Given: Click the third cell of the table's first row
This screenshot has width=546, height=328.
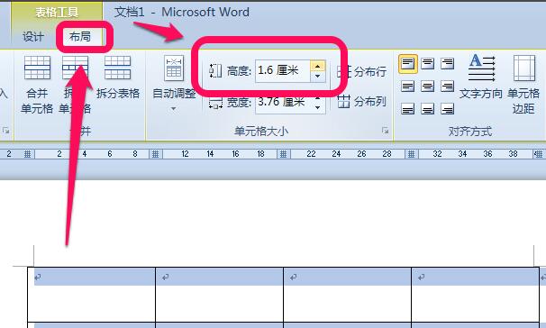Looking at the screenshot, I should tap(348, 295).
